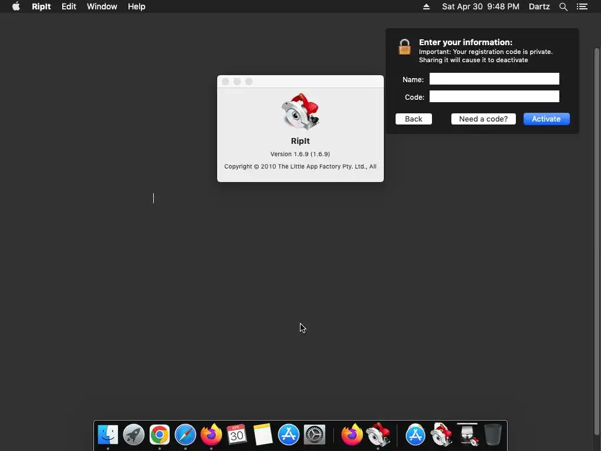Open the Apple menu

tap(16, 6)
